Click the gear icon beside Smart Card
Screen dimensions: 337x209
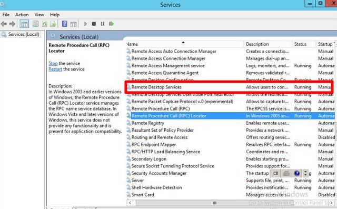(x=128, y=195)
